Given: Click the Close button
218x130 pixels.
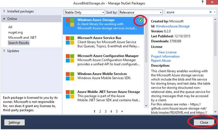Looking at the screenshot, I should pyautogui.click(x=204, y=122).
